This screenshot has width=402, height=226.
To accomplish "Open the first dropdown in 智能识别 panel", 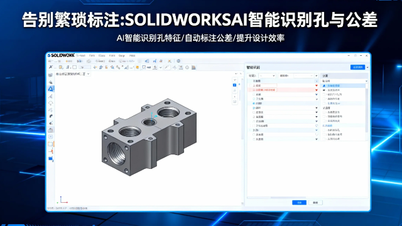I will coord(267,75).
